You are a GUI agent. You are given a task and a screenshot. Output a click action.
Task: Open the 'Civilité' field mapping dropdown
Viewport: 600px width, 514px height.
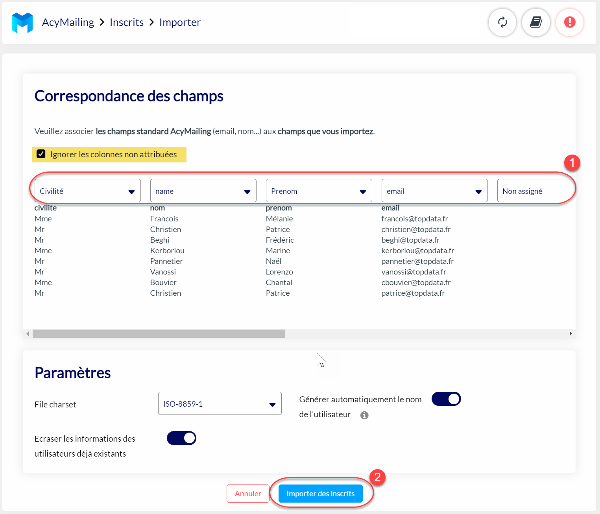[87, 191]
